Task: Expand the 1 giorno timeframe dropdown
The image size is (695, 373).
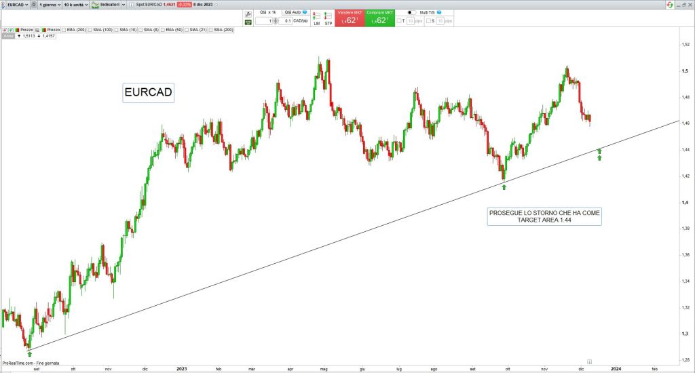Action: pos(48,5)
